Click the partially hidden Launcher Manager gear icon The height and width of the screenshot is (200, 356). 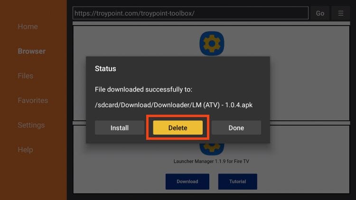(x=212, y=149)
